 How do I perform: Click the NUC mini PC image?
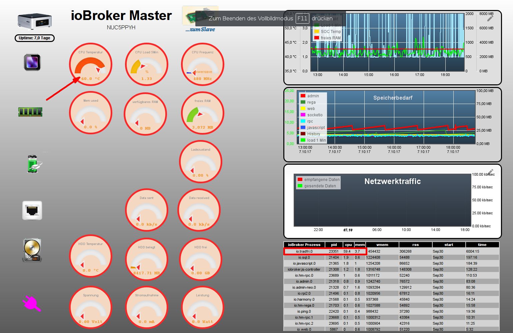35,21
